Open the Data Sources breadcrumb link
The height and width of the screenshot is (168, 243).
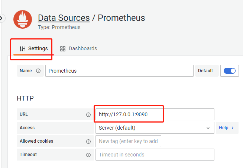pos(64,18)
